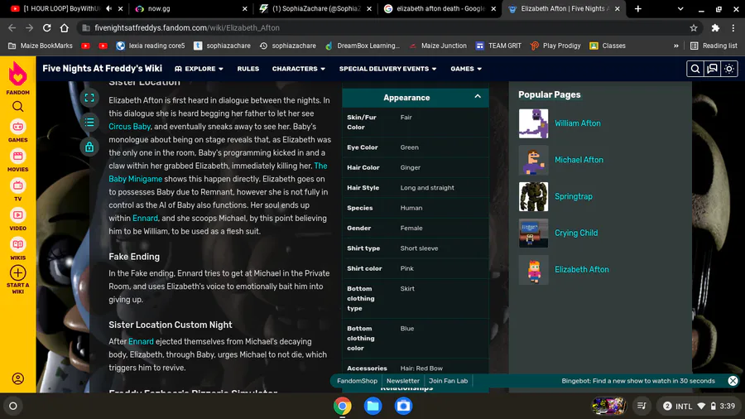Click the Elizabeth Afton thumbnail image
The height and width of the screenshot is (419, 745).
point(534,270)
